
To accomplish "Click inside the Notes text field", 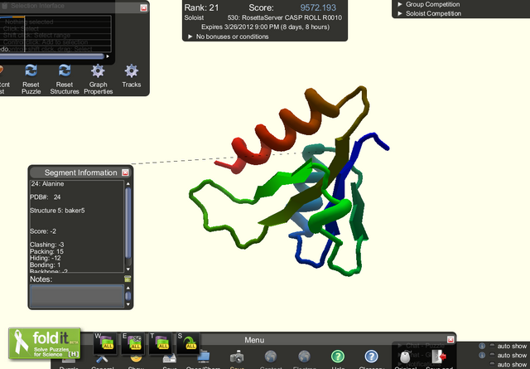I will pyautogui.click(x=77, y=296).
